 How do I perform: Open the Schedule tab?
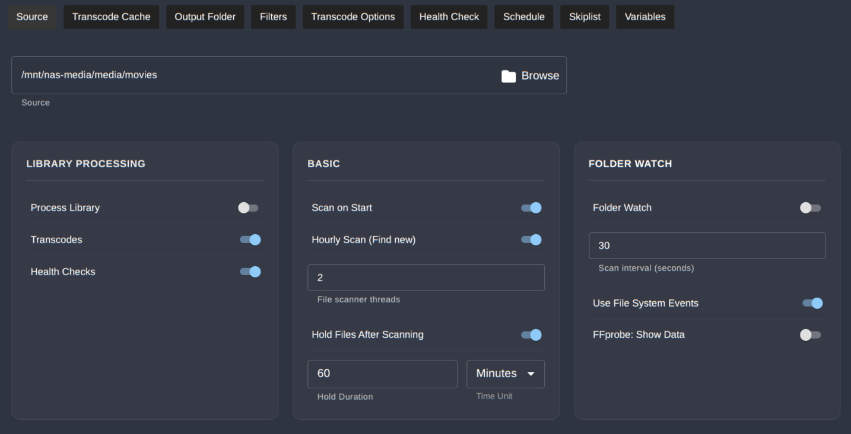(524, 17)
